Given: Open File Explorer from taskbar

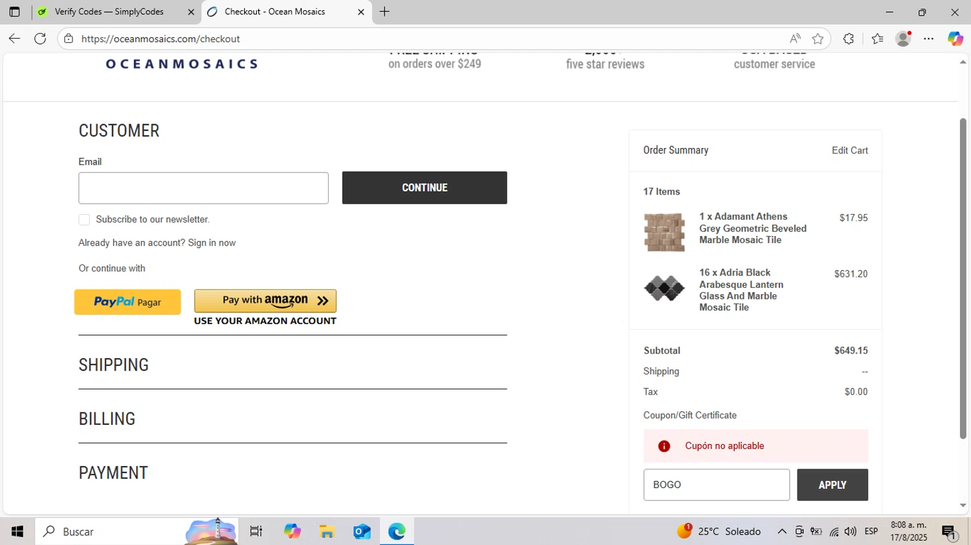Looking at the screenshot, I should click(327, 531).
